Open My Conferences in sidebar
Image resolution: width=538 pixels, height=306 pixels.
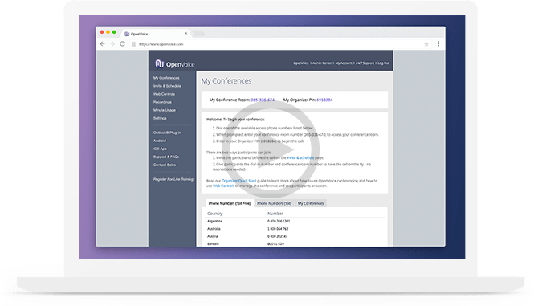[x=166, y=78]
